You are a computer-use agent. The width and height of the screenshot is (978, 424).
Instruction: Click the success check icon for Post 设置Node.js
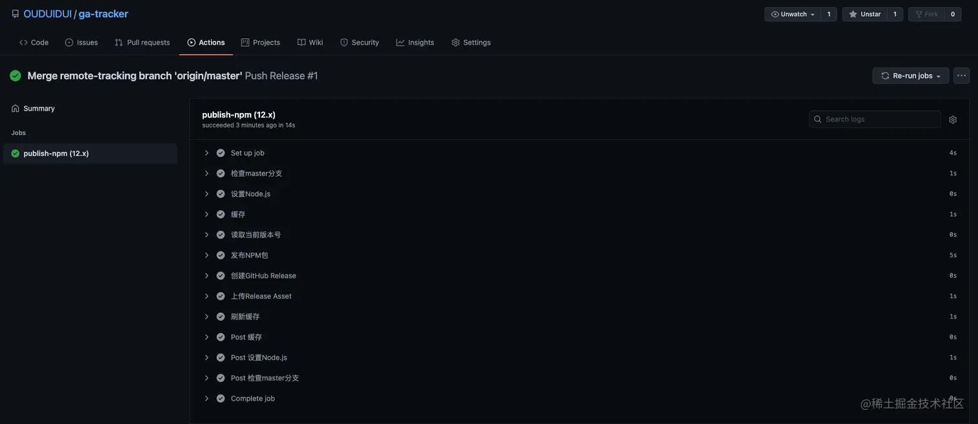221,357
